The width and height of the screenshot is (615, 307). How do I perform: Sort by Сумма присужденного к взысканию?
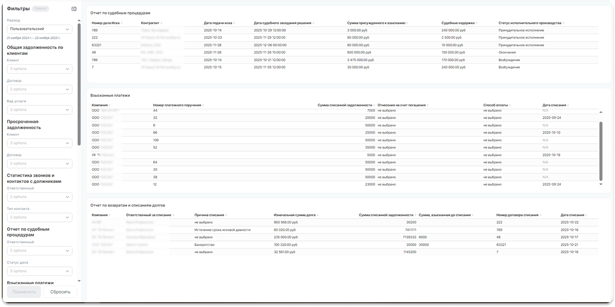(x=407, y=23)
